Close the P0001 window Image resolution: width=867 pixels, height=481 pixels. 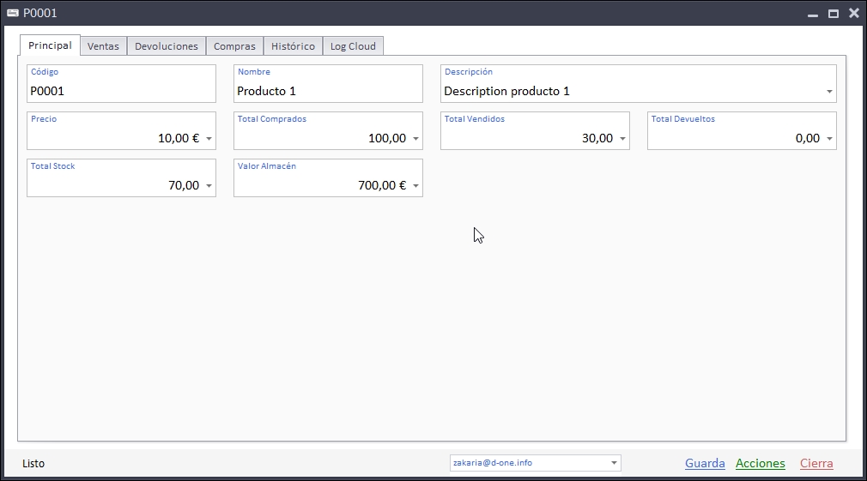click(x=853, y=13)
